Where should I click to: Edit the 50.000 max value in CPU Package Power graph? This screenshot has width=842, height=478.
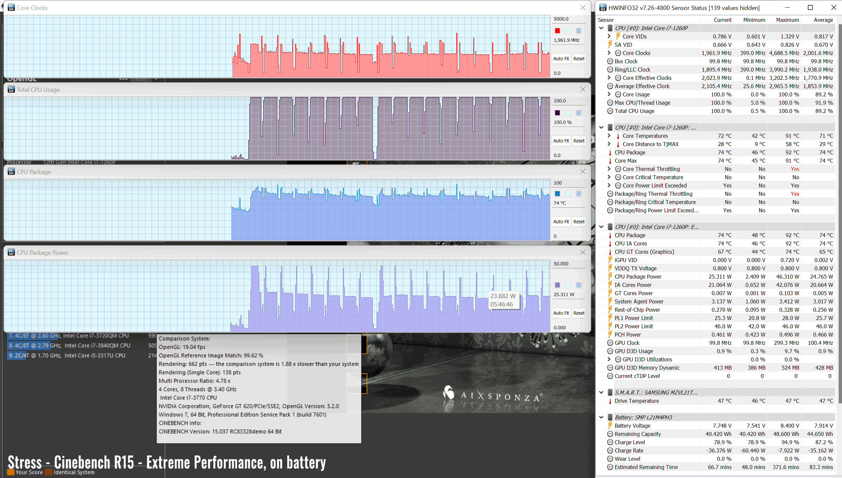(x=568, y=264)
